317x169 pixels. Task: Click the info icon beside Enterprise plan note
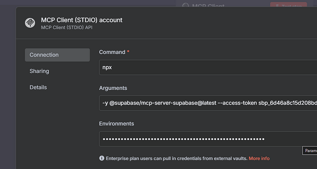click(102, 158)
